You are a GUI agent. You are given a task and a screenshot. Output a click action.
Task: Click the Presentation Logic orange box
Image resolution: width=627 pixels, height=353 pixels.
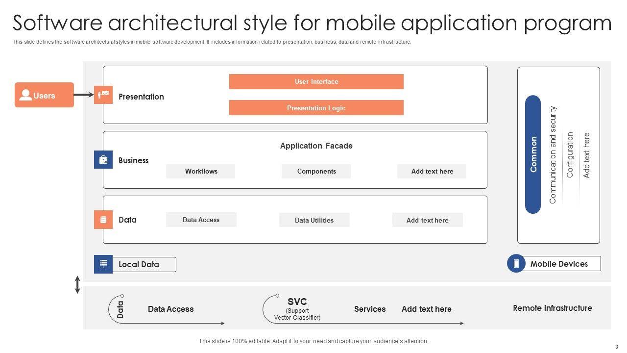[x=316, y=108]
